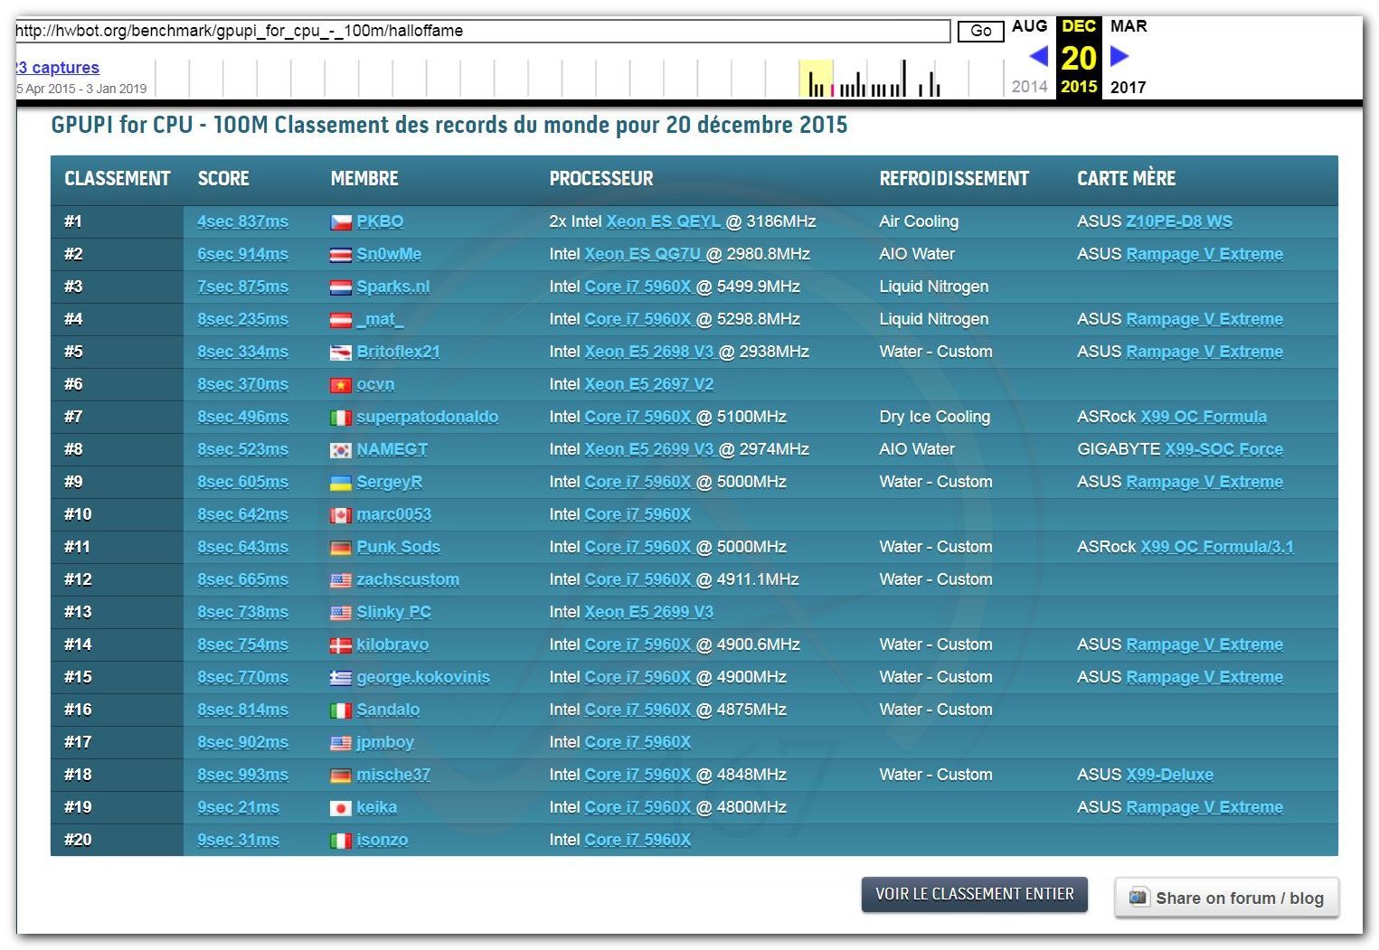
Task: Click the US flag next to zachscustom
Action: click(340, 580)
